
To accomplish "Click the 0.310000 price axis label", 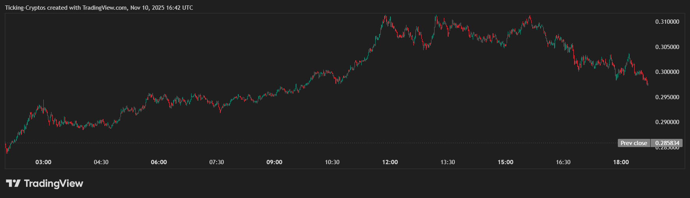I will tap(667, 22).
